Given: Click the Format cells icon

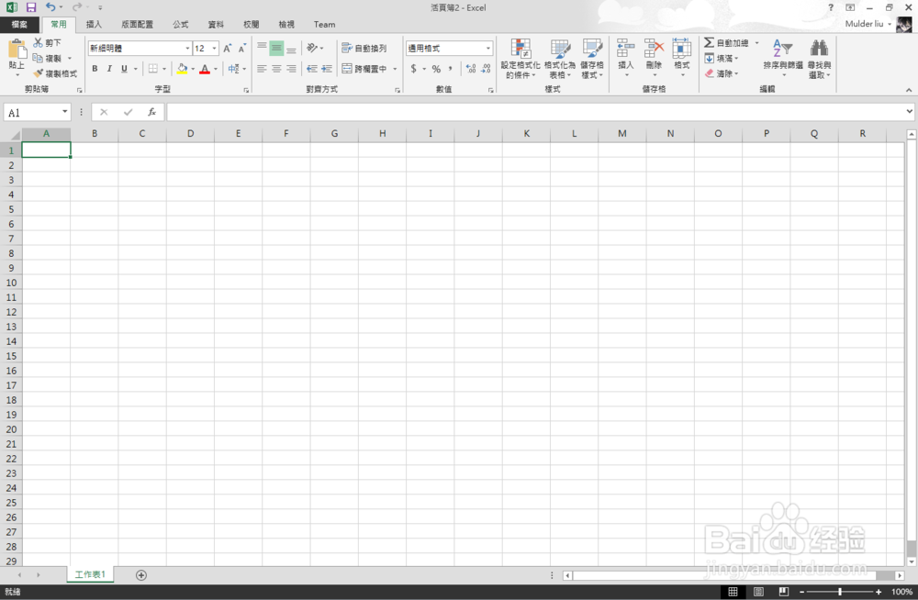Looking at the screenshot, I should 681,48.
